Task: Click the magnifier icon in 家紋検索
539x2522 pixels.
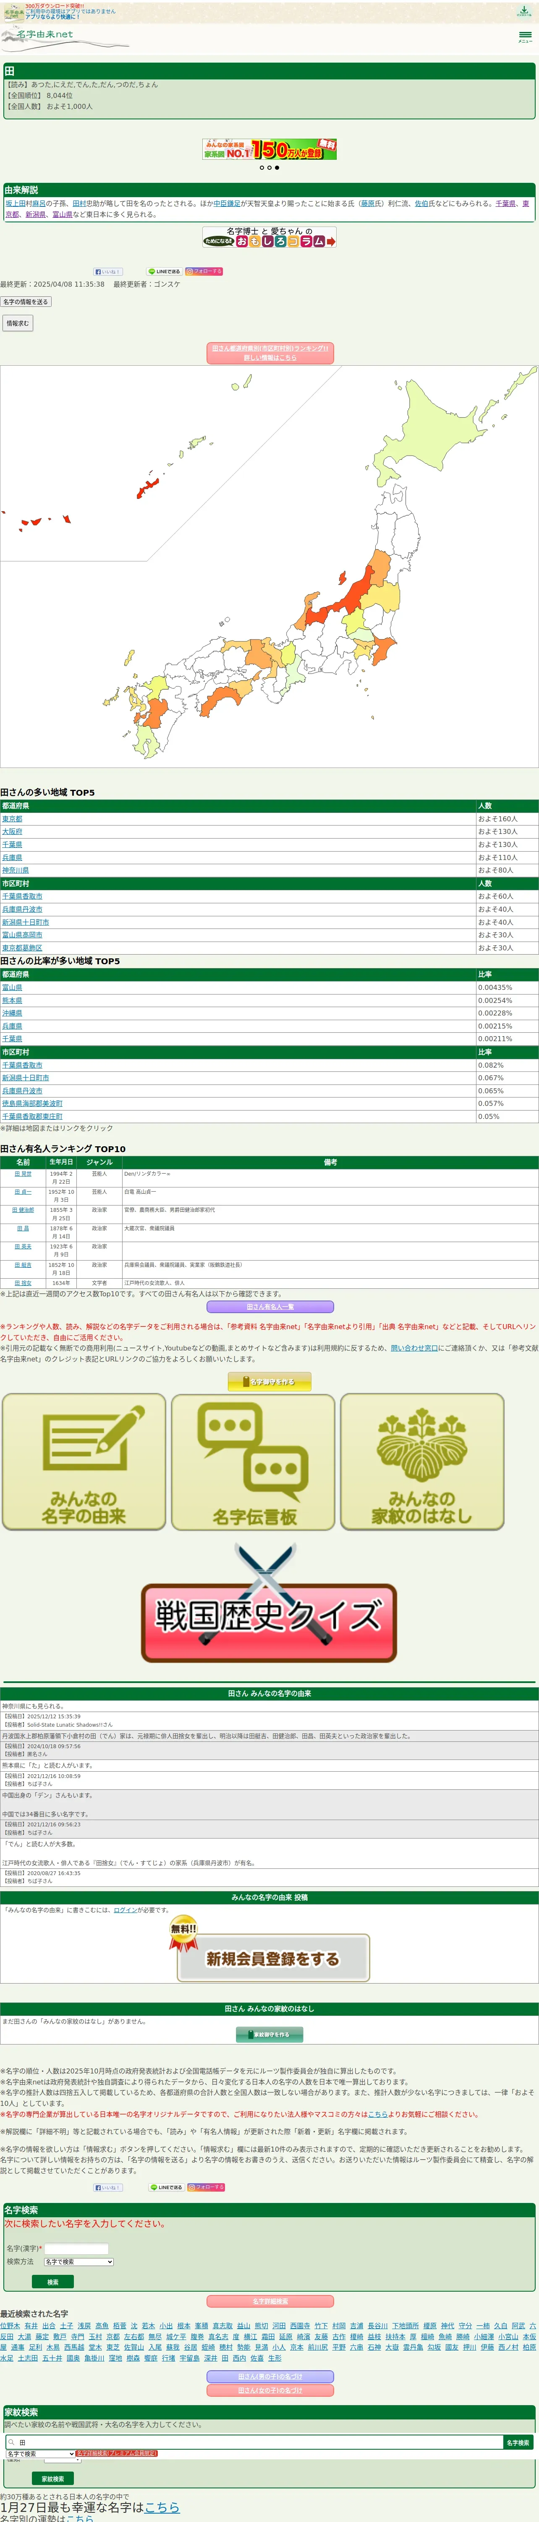Action: pos(11,2443)
